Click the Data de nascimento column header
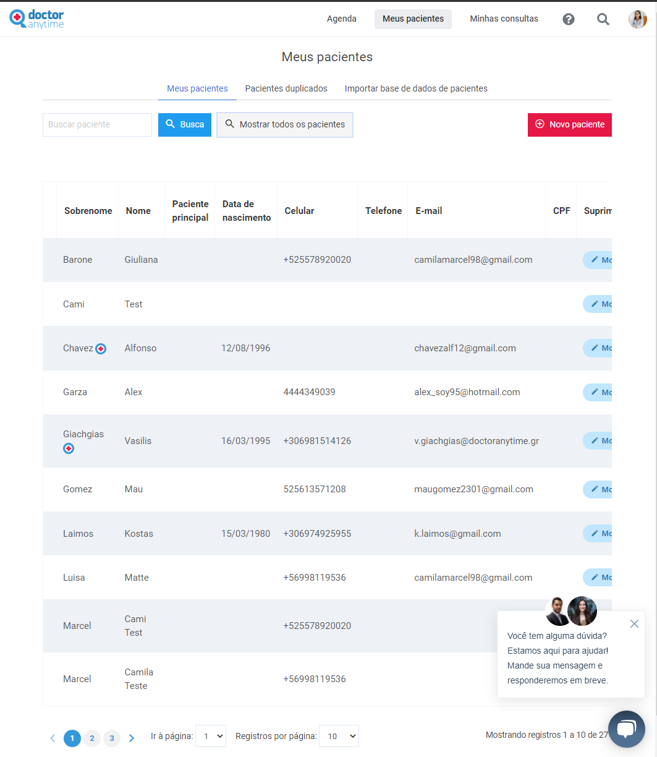The height and width of the screenshot is (757, 657). [247, 211]
